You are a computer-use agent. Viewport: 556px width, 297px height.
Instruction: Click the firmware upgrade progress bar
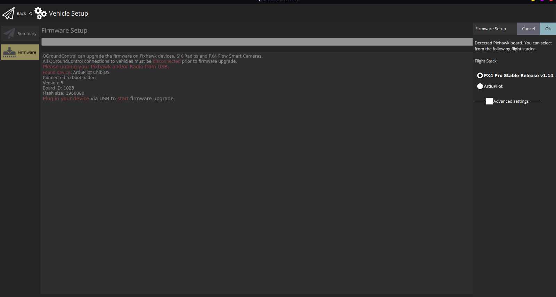point(257,42)
